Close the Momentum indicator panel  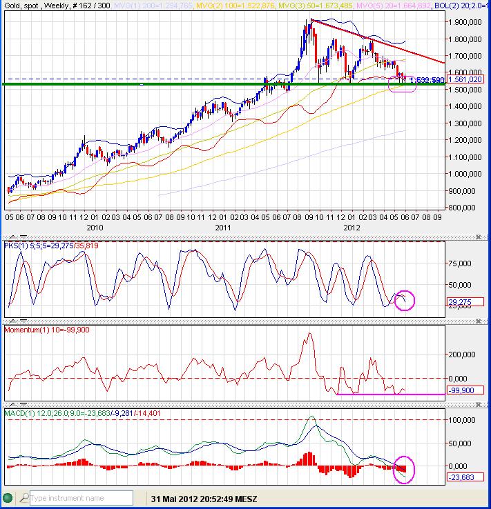click(478, 321)
